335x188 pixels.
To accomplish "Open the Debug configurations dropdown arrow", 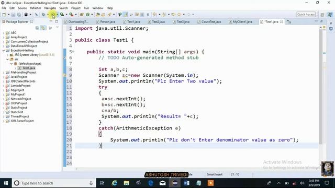I will pos(48,15).
